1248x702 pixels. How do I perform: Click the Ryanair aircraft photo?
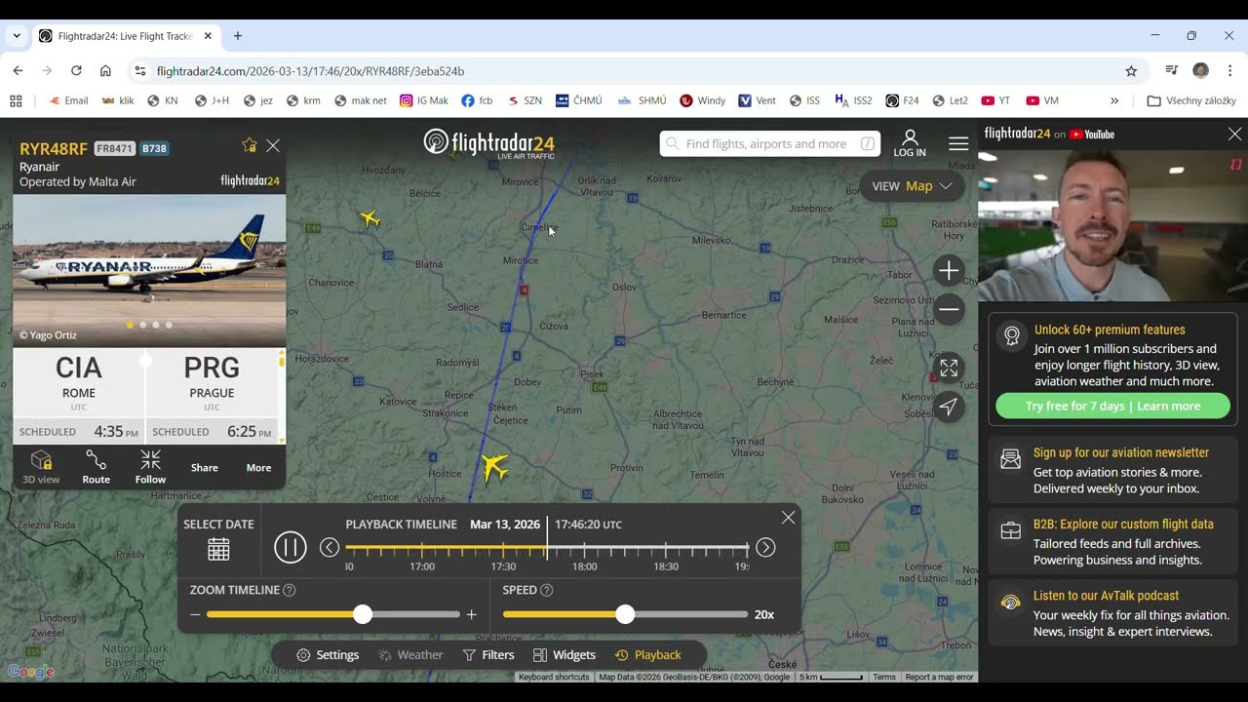coord(149,271)
